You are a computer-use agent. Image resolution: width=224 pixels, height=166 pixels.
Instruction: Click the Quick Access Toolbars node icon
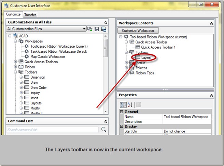coord(21,62)
